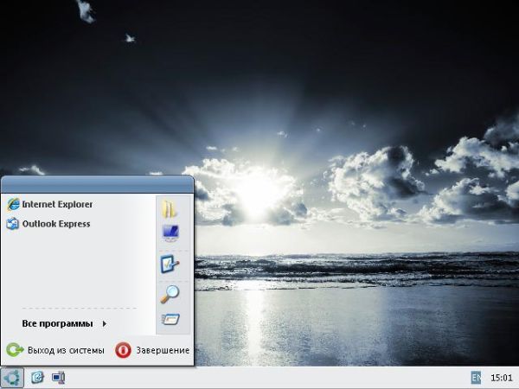Viewport: 519px width, 389px height.
Task: Click the red power icon beside Завершение
Action: (x=123, y=350)
